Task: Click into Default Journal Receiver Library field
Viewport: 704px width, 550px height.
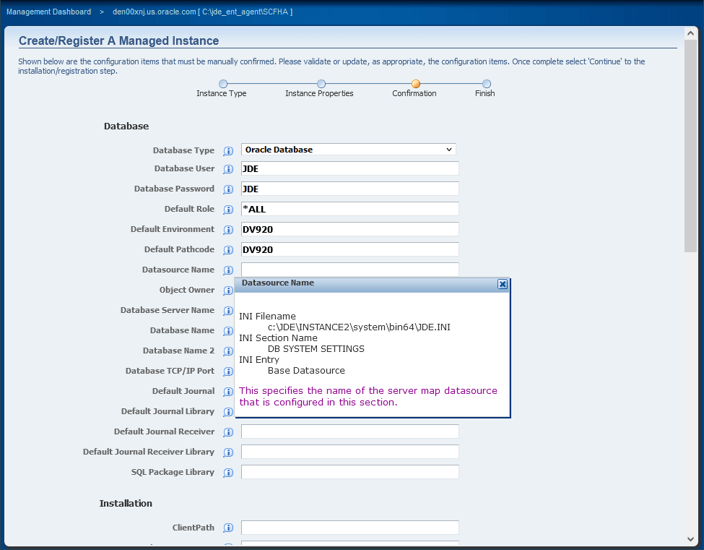Action: coord(349,452)
